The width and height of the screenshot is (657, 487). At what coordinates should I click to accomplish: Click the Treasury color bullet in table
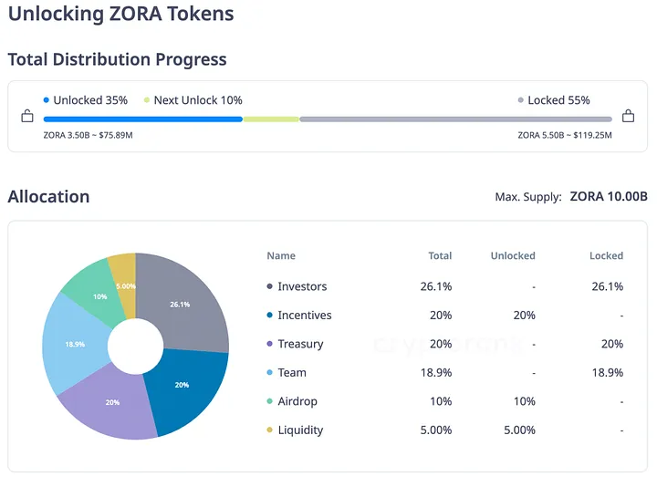(x=270, y=344)
